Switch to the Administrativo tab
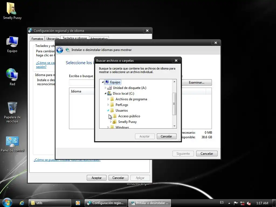The height and width of the screenshot is (207, 276). coord(99,38)
